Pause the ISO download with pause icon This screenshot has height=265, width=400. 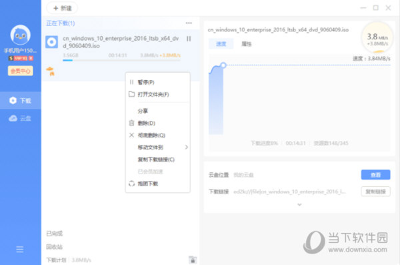[189, 39]
